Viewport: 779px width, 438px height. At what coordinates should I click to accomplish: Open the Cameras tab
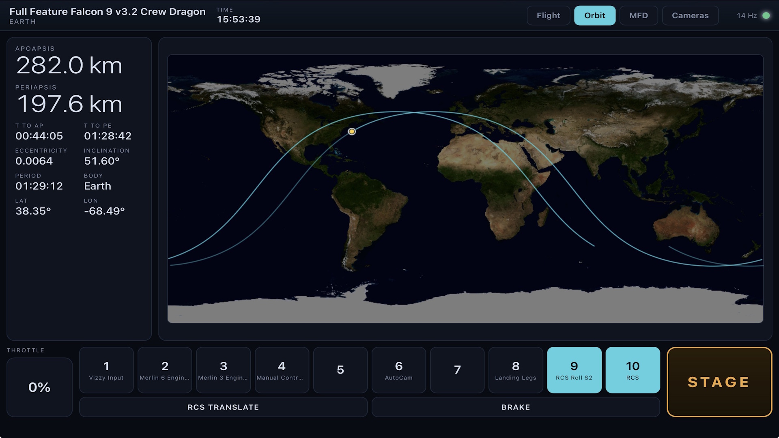[x=690, y=15]
